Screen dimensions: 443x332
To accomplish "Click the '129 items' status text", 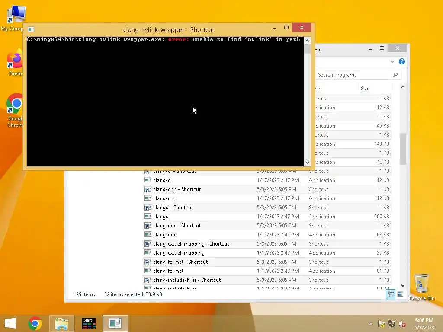I will tap(84, 294).
